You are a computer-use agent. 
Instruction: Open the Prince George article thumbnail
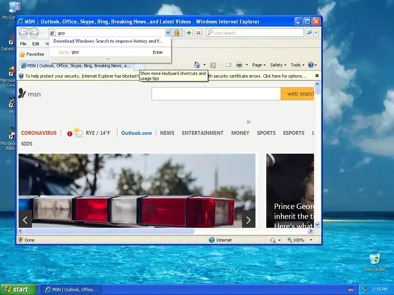(x=290, y=191)
